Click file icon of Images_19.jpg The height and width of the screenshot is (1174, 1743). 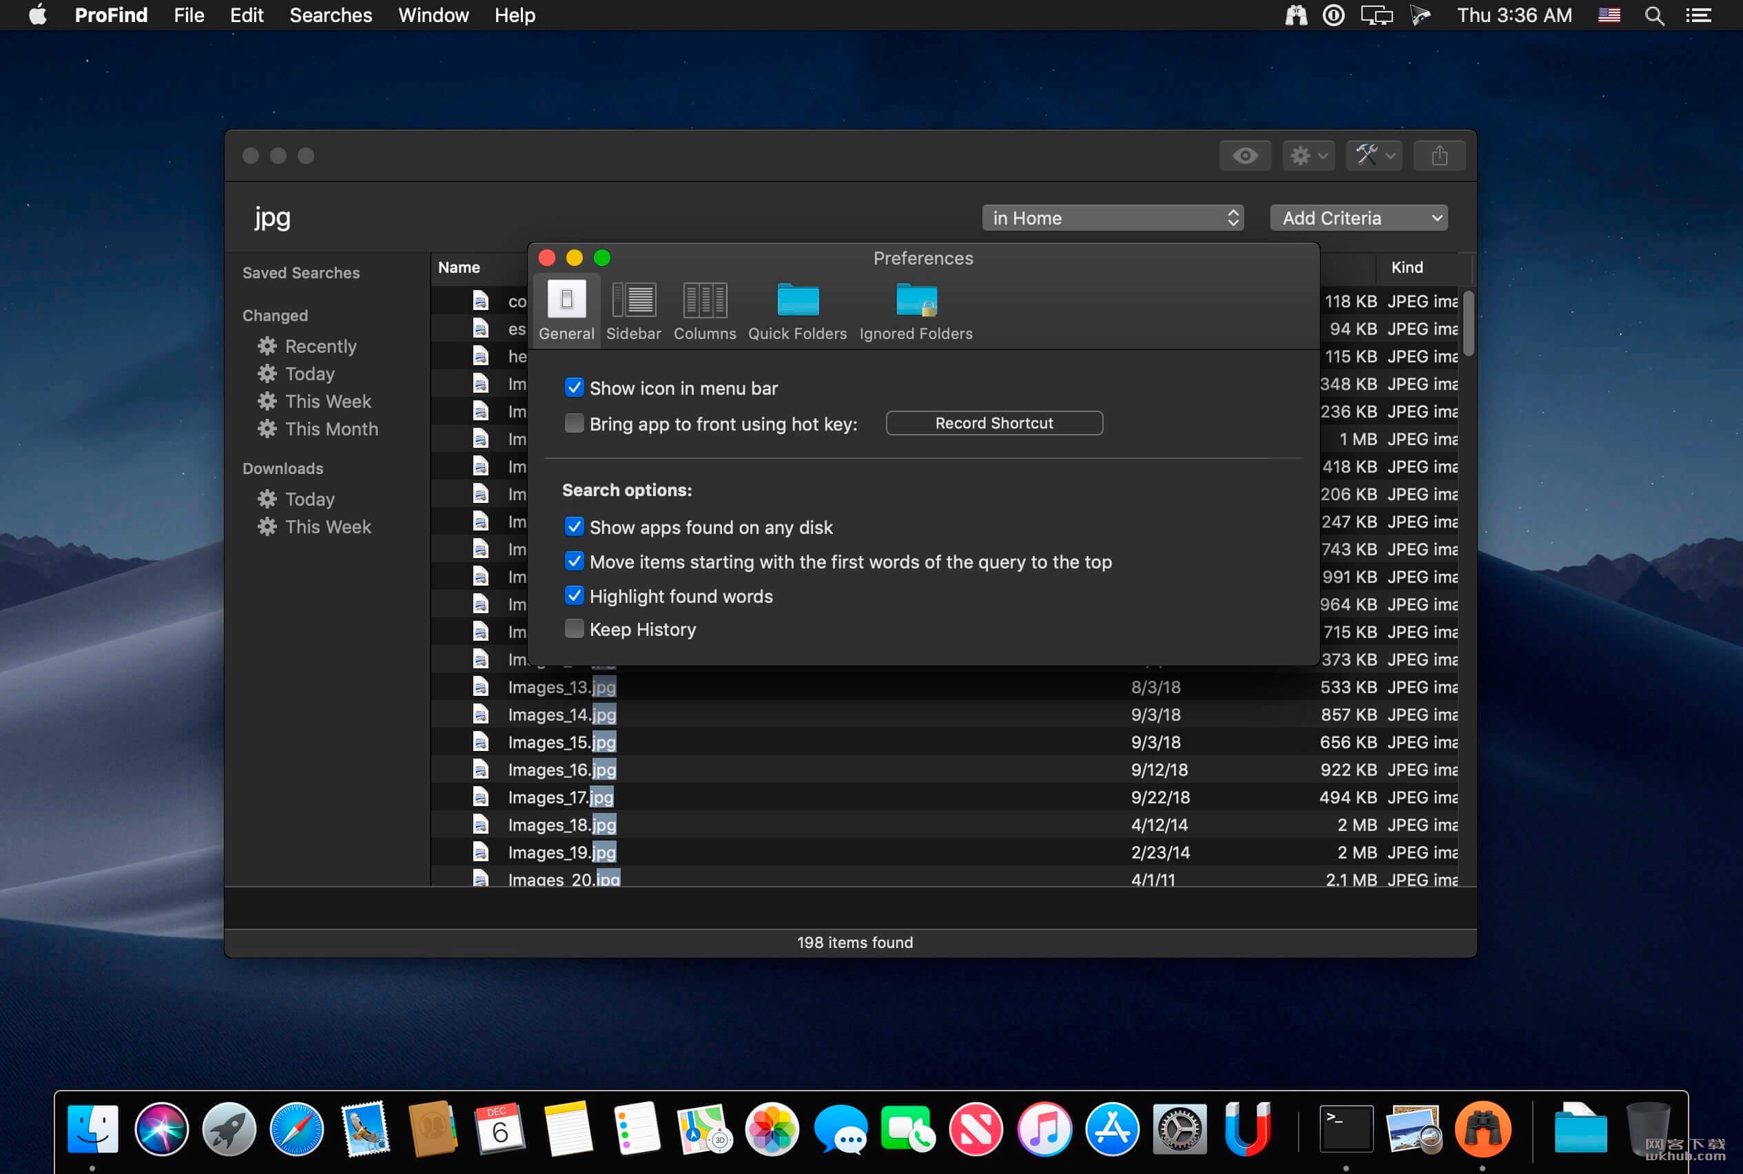[x=481, y=852]
